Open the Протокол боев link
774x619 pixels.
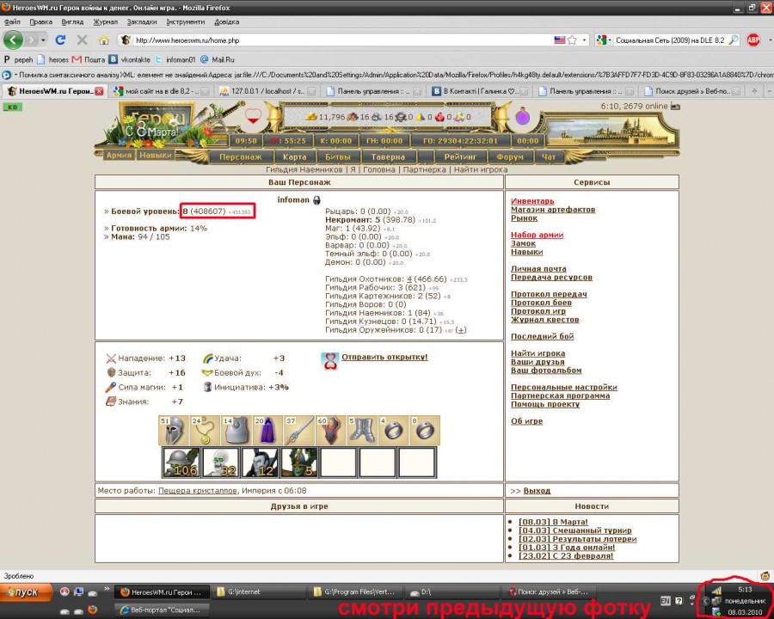pos(542,303)
